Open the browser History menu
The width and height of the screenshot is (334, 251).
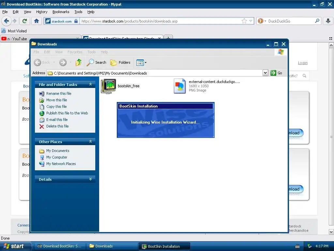41,12
